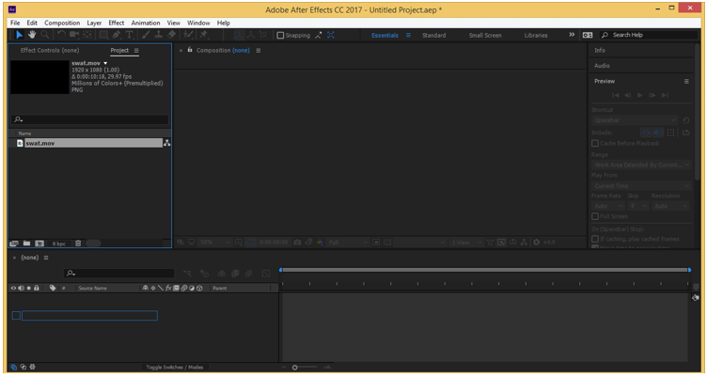Open flowchart view icon beside swat.mov
The height and width of the screenshot is (377, 707).
tap(166, 143)
